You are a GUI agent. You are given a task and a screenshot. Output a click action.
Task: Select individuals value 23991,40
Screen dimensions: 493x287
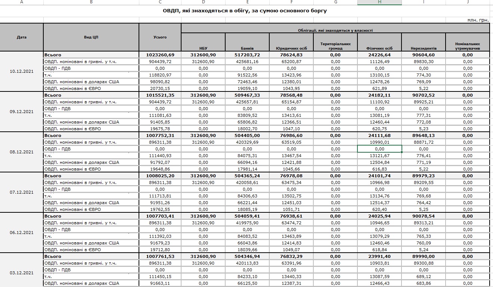(379, 256)
